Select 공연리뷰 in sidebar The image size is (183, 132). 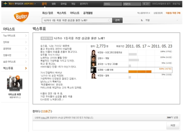[x=7, y=49]
